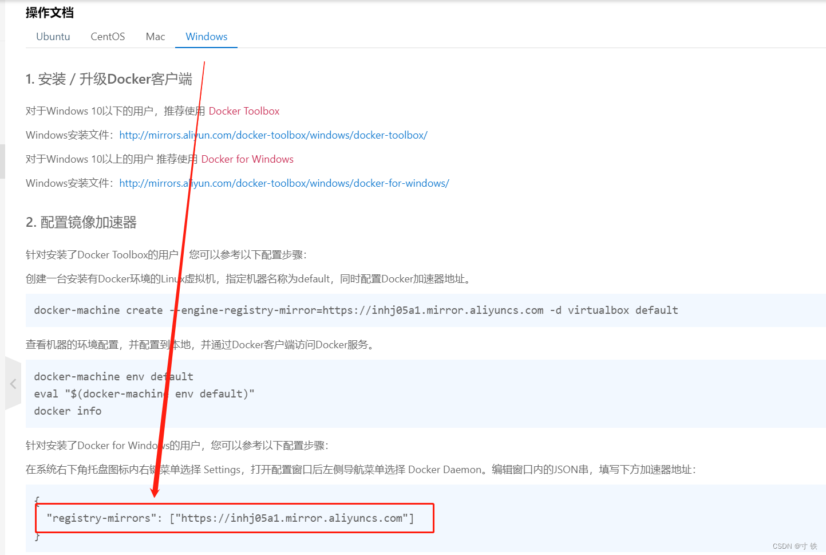Click the active Windows tab

click(206, 37)
